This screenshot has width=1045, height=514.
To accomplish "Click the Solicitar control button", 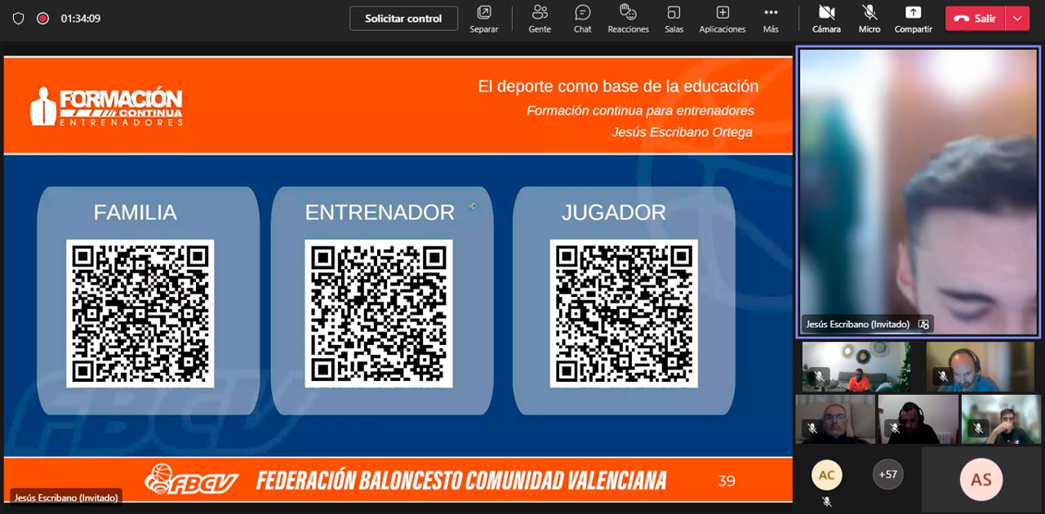I will click(x=403, y=18).
